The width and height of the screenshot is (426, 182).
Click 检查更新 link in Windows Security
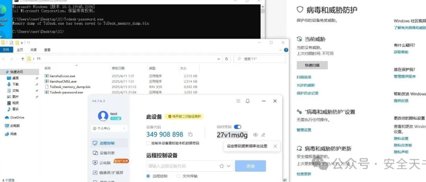304,174
